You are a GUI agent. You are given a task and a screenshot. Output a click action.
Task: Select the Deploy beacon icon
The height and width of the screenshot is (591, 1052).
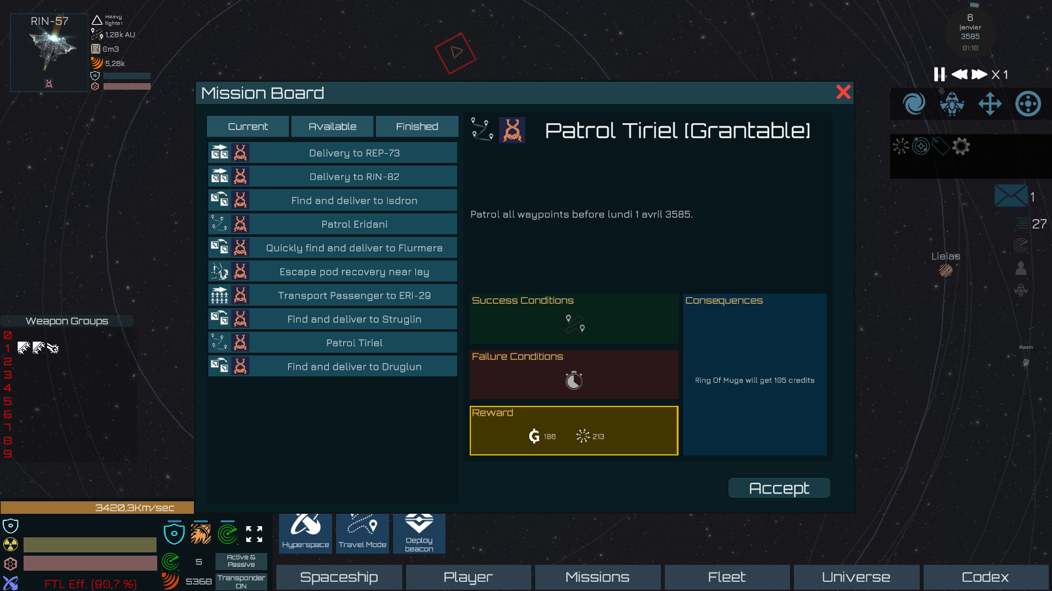click(x=419, y=533)
